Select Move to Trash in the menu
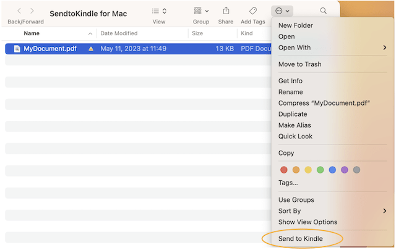The height and width of the screenshot is (250, 396). pos(299,64)
